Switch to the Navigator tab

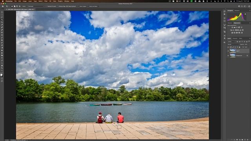[x=237, y=11]
